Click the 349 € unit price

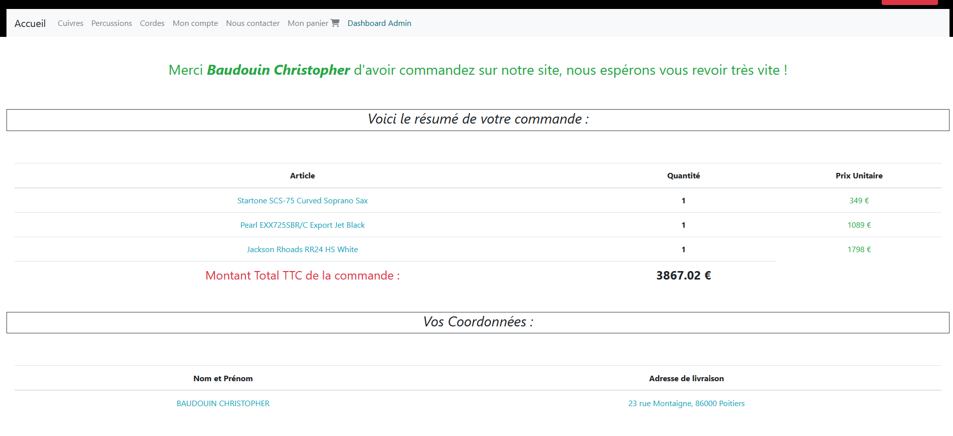click(x=859, y=201)
